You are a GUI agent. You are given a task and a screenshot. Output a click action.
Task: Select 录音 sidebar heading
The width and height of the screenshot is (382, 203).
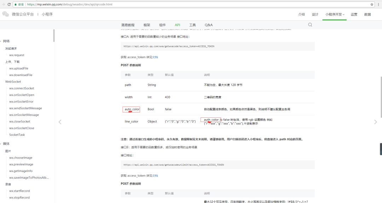tap(8, 184)
